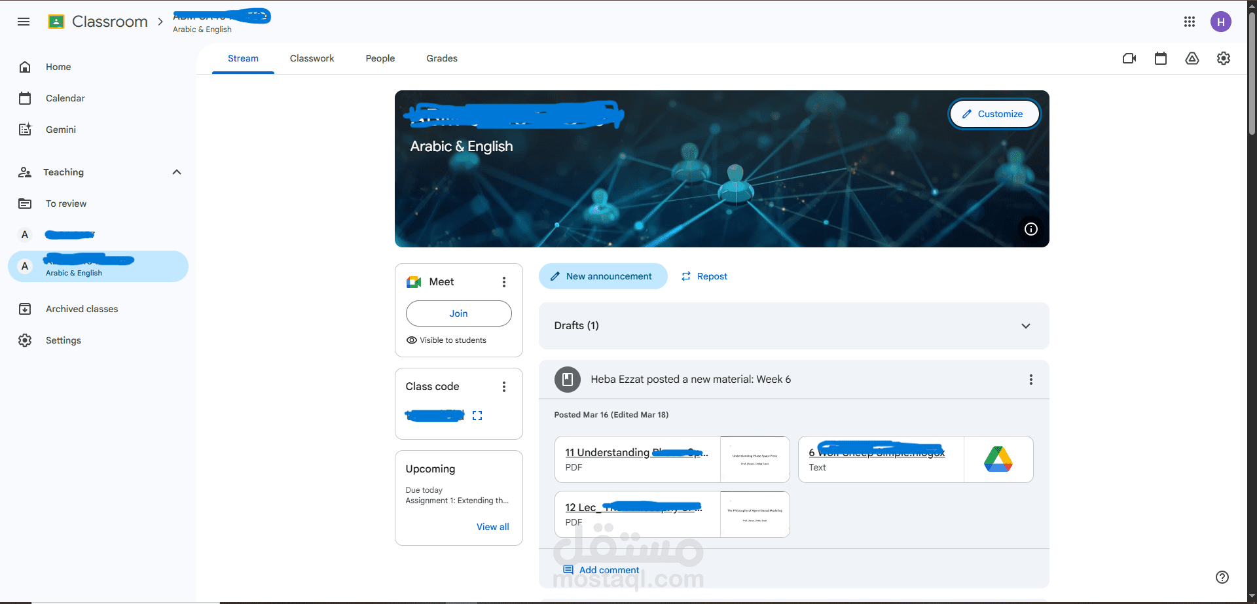The image size is (1257, 604).
Task: Open the main hamburger menu
Action: click(24, 22)
